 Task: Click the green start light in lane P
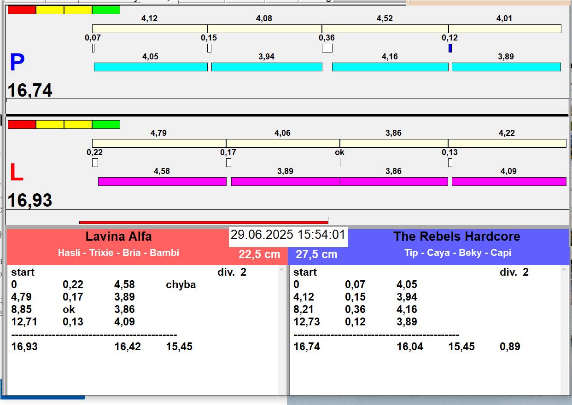(x=106, y=10)
